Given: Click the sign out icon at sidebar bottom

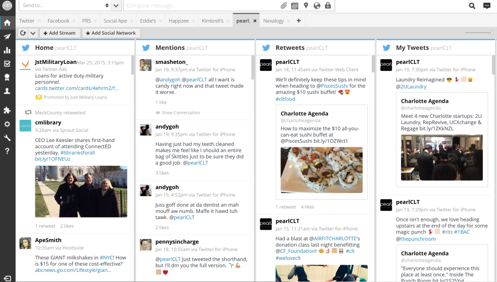Looking at the screenshot, I should (x=7, y=278).
